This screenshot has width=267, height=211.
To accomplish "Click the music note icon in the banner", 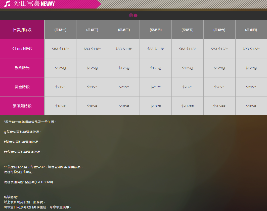I will click(8, 4).
